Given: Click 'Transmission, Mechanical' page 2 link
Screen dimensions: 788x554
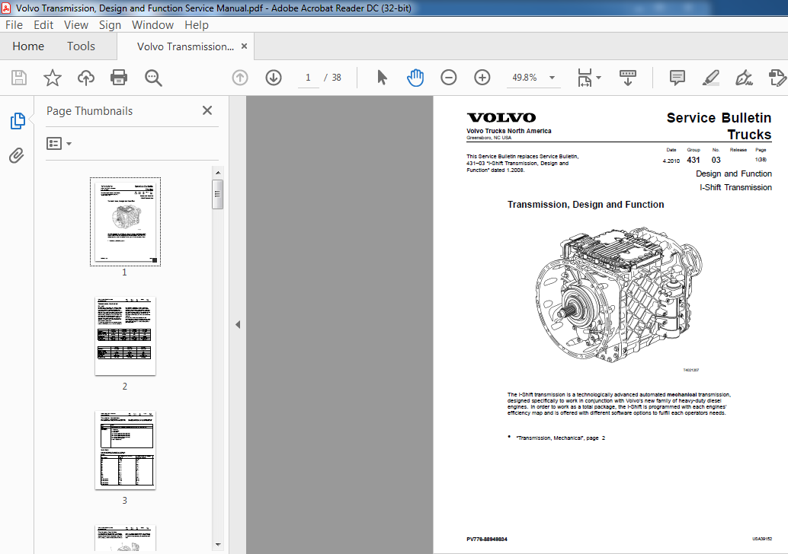Looking at the screenshot, I should coord(560,438).
